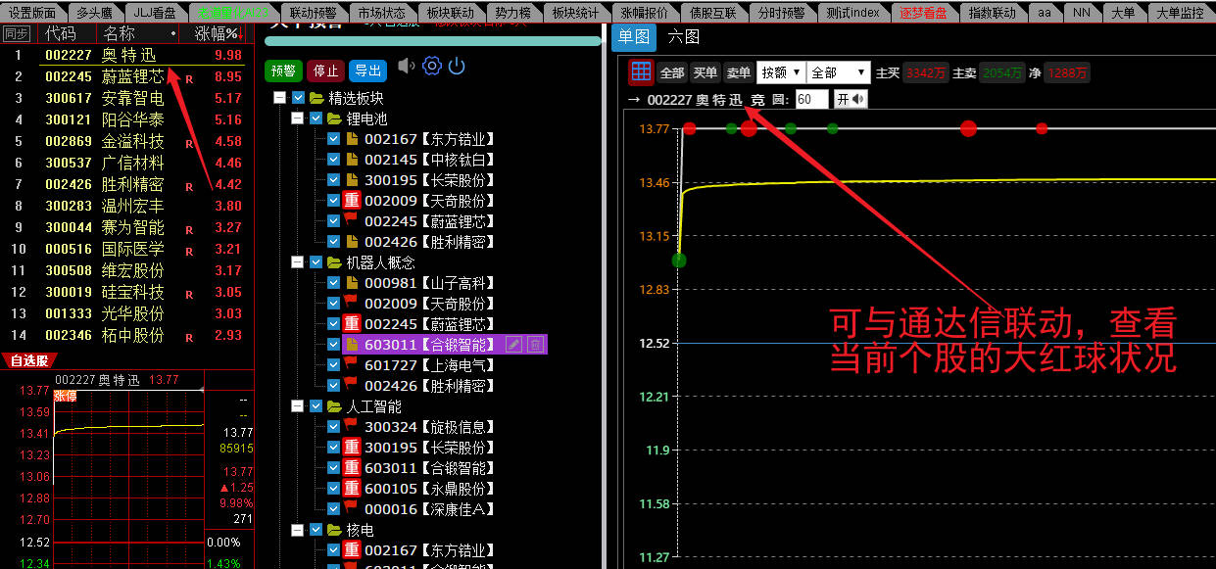Open the blue gear settings icon
Viewport: 1216px width, 569px height.
click(x=432, y=67)
